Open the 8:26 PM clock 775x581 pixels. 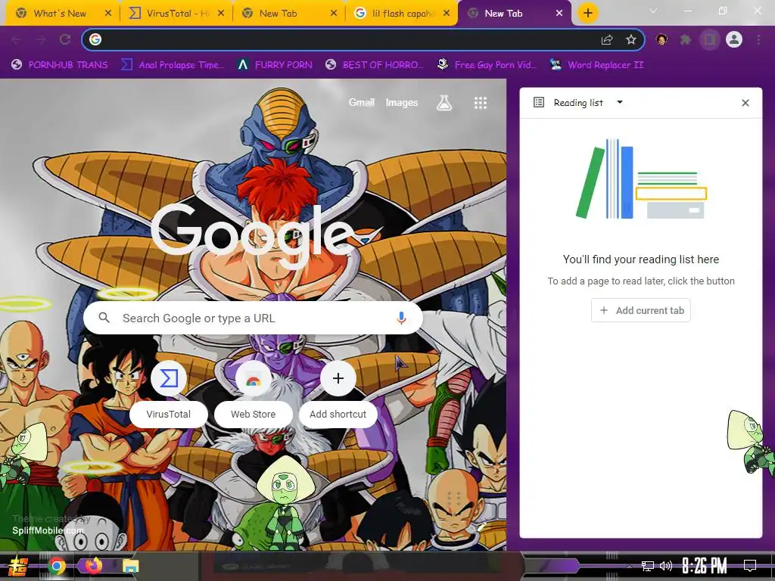pyautogui.click(x=705, y=566)
